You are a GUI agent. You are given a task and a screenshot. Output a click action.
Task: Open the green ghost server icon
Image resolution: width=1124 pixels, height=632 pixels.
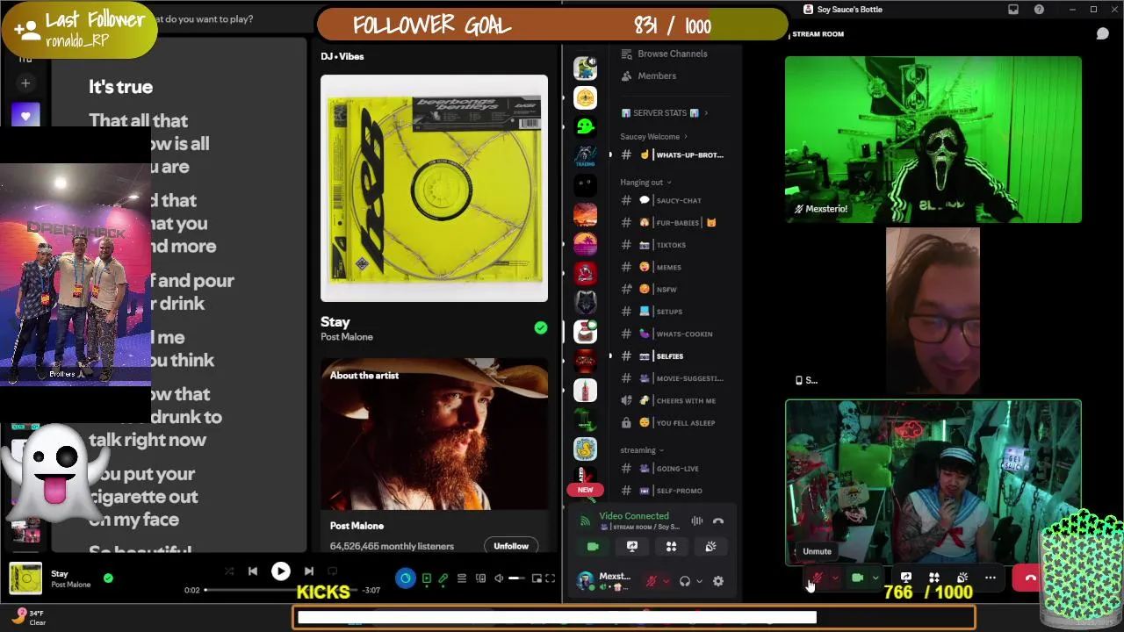click(585, 126)
